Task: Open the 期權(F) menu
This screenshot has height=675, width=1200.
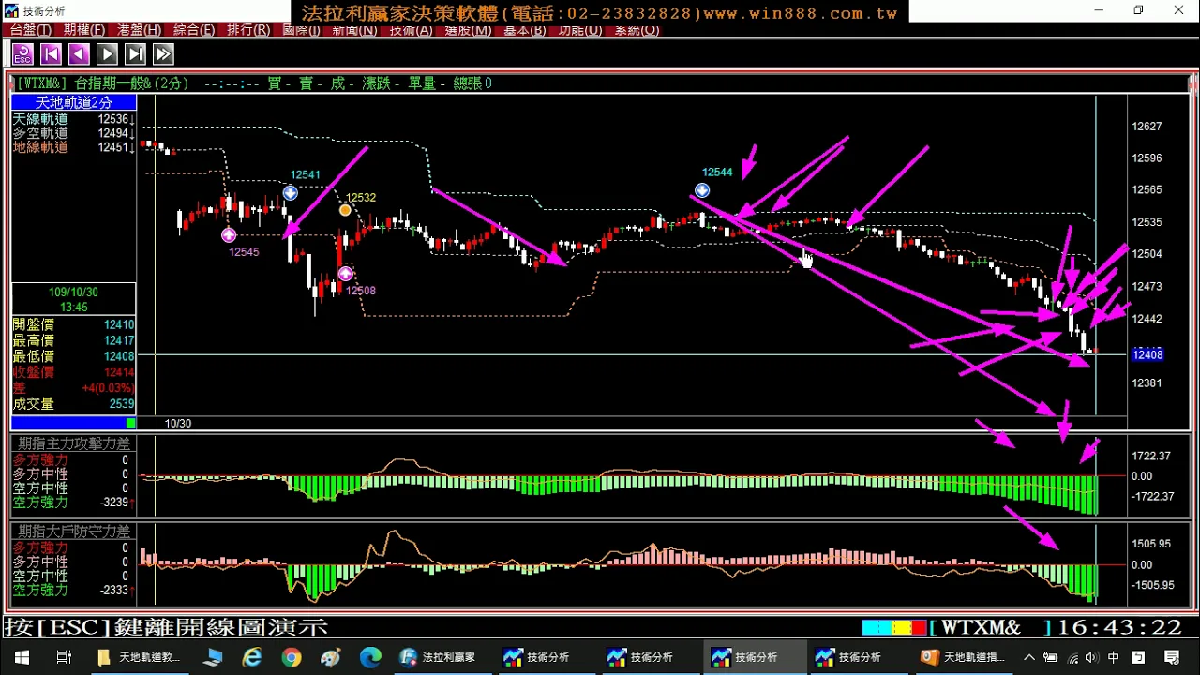Action: pos(84,30)
